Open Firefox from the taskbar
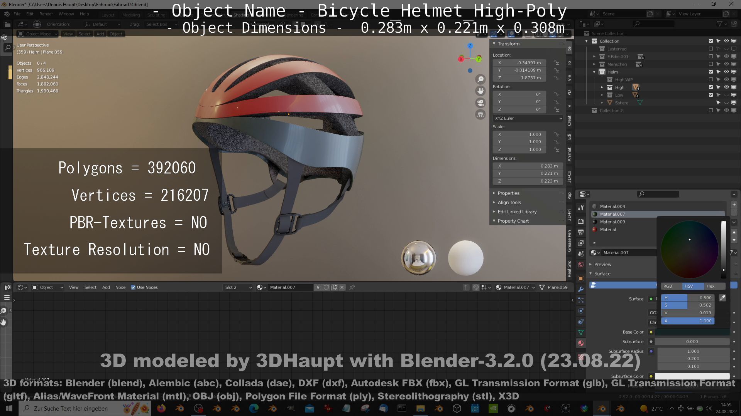 [161, 408]
